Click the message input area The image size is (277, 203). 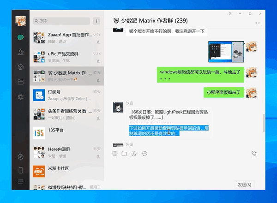(x=184, y=168)
